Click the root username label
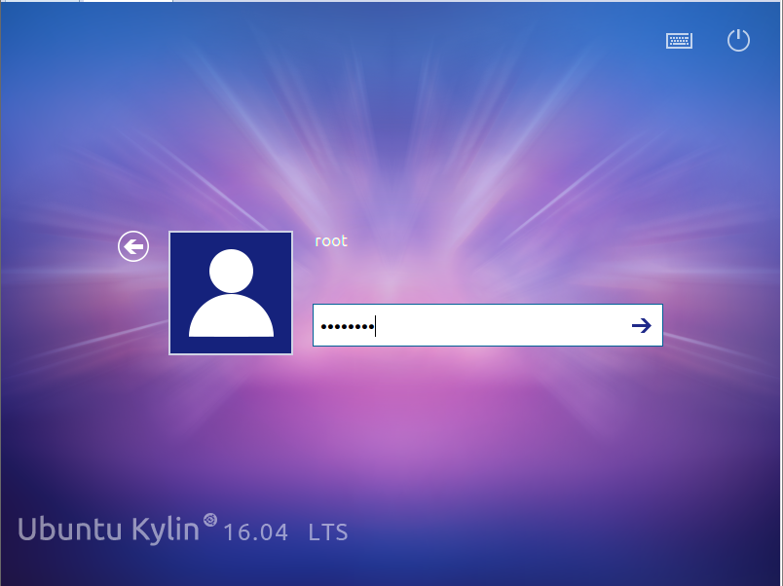 [331, 241]
